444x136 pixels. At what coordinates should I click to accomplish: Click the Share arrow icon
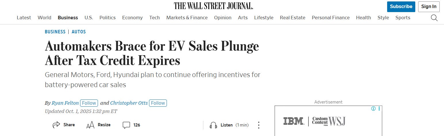point(56,125)
